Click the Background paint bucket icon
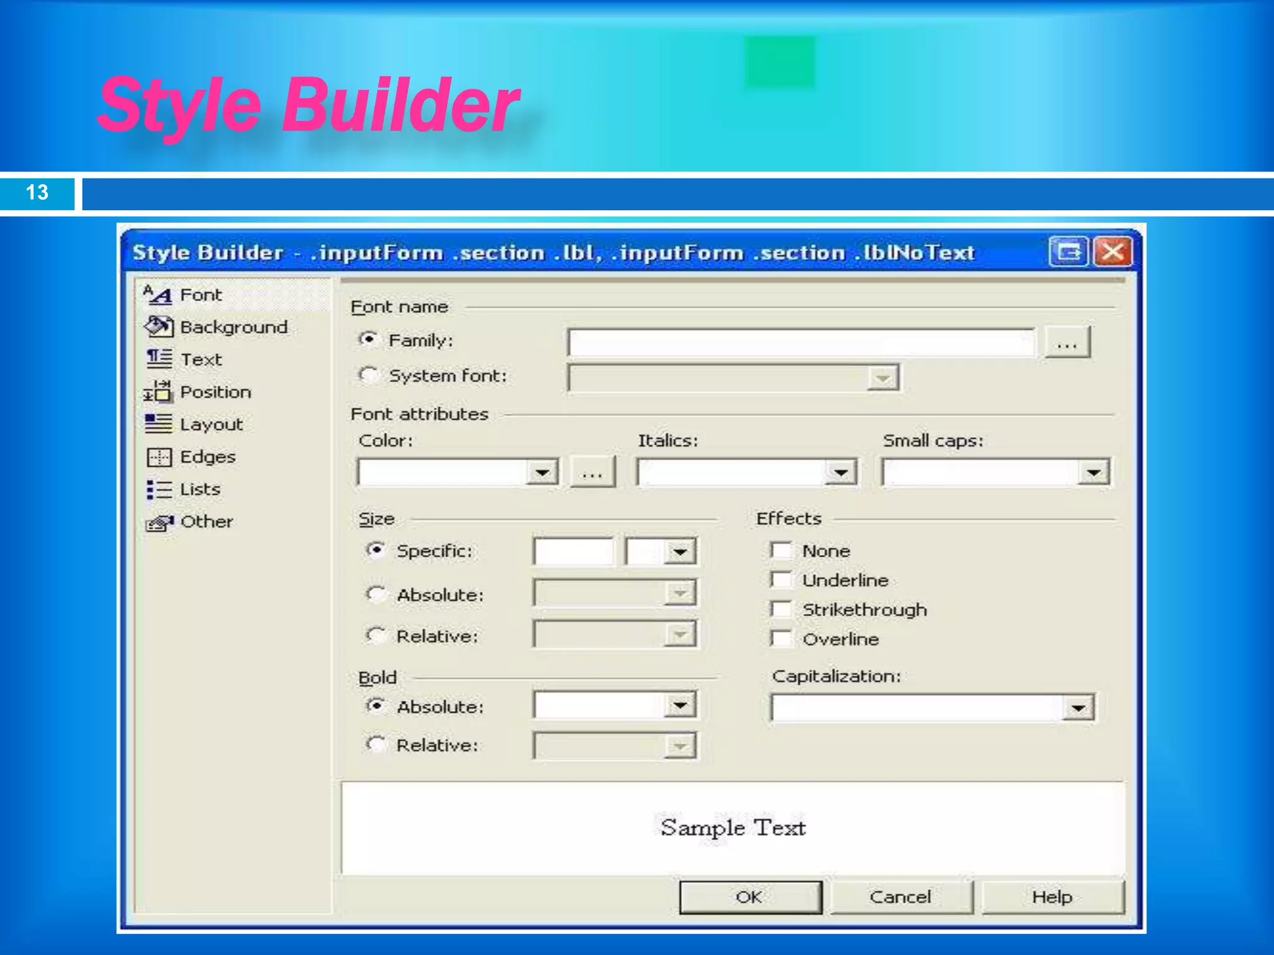The image size is (1274, 955). 159,326
